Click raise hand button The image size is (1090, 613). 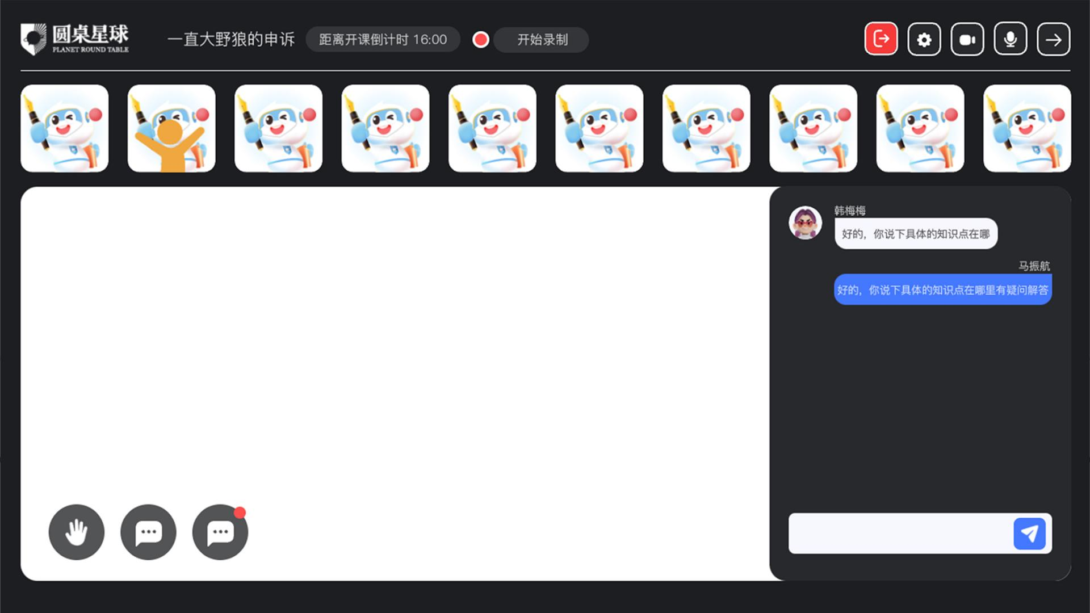click(x=76, y=532)
